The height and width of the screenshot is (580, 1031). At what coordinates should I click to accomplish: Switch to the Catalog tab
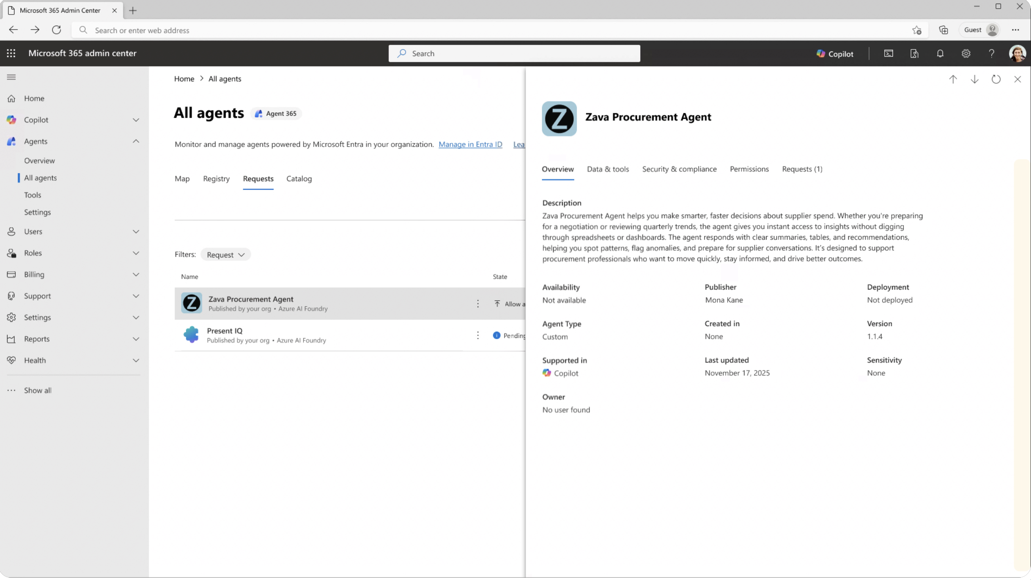tap(299, 179)
